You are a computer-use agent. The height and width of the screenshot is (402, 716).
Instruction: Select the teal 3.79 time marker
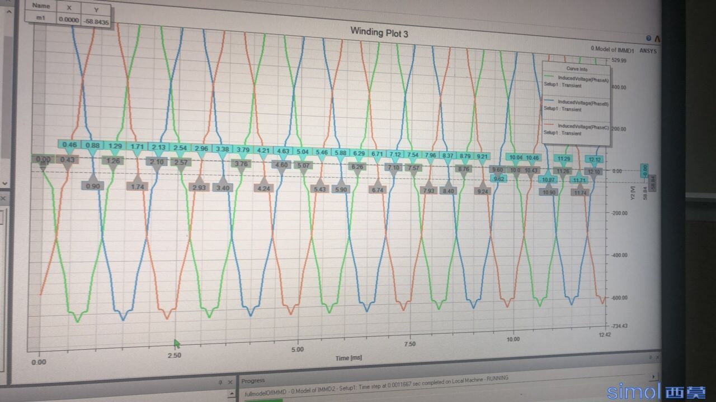(x=243, y=150)
